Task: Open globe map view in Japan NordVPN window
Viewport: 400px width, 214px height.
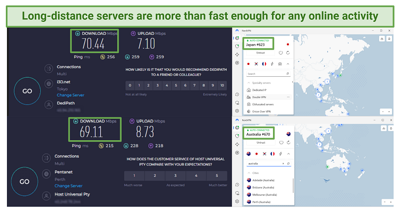Action: pyautogui.click(x=237, y=38)
